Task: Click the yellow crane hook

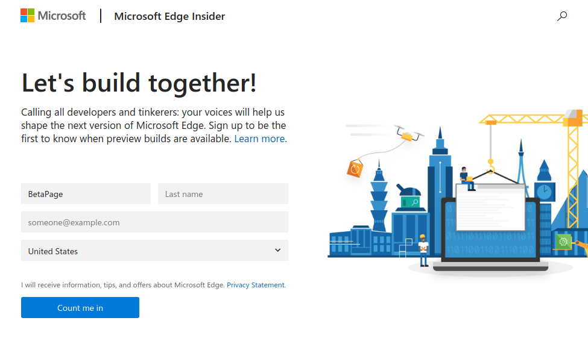Action: click(491, 166)
